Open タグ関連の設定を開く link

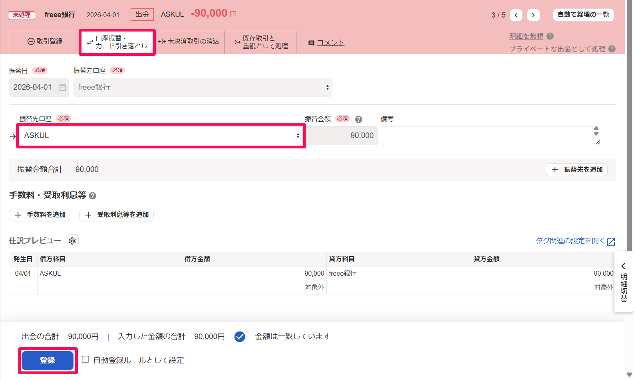coord(570,241)
